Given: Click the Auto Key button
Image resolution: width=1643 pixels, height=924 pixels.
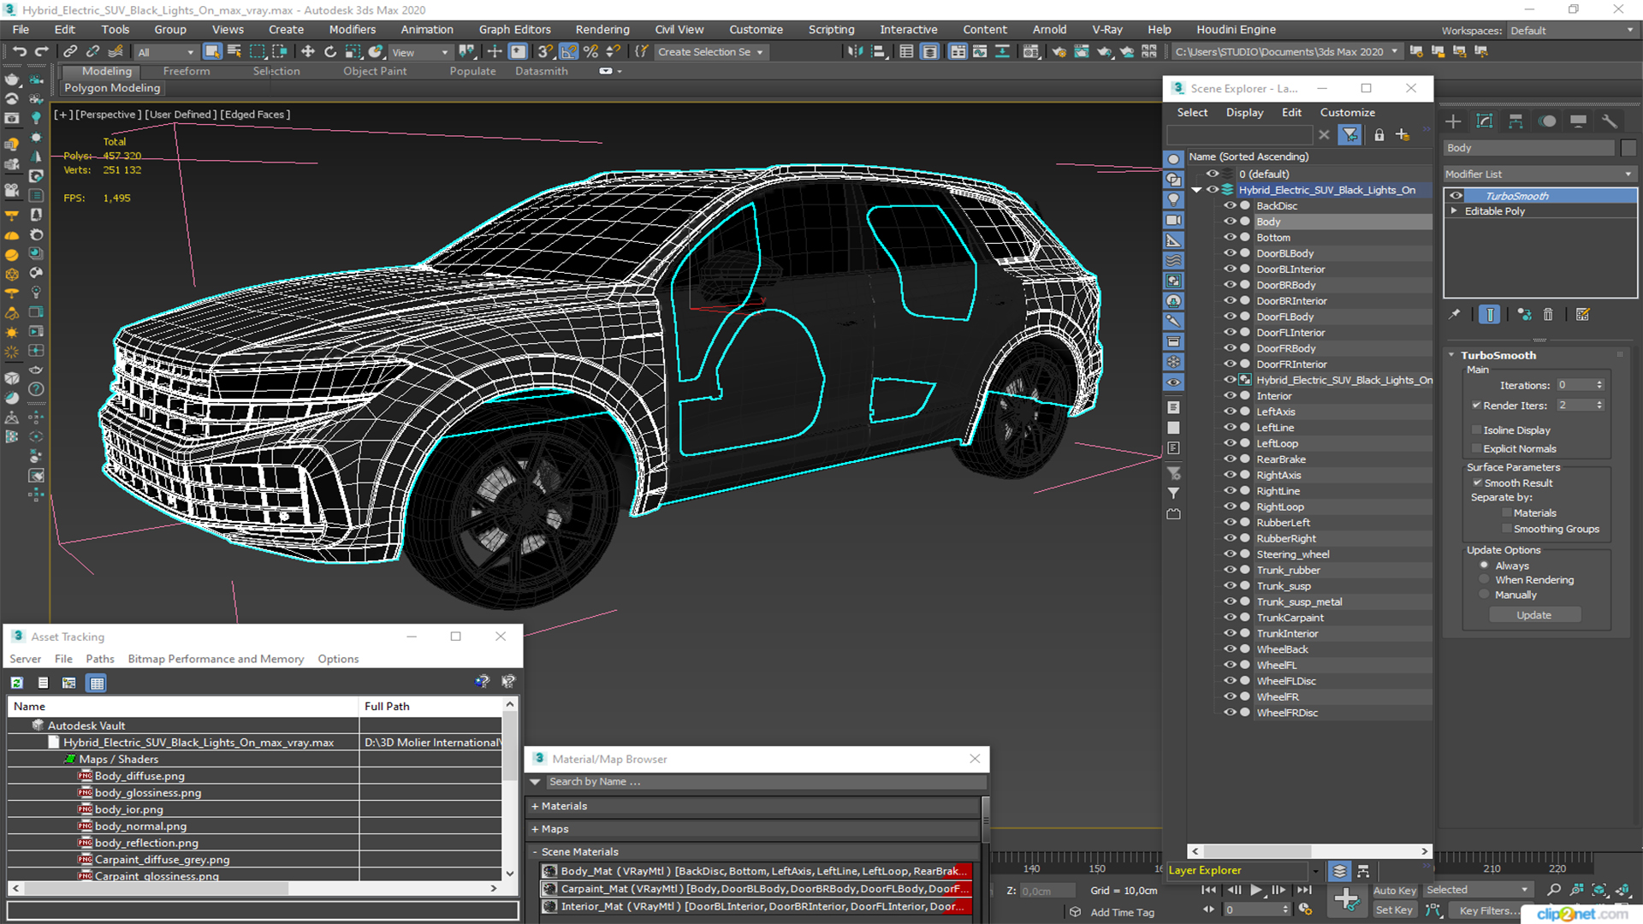Looking at the screenshot, I should point(1395,891).
